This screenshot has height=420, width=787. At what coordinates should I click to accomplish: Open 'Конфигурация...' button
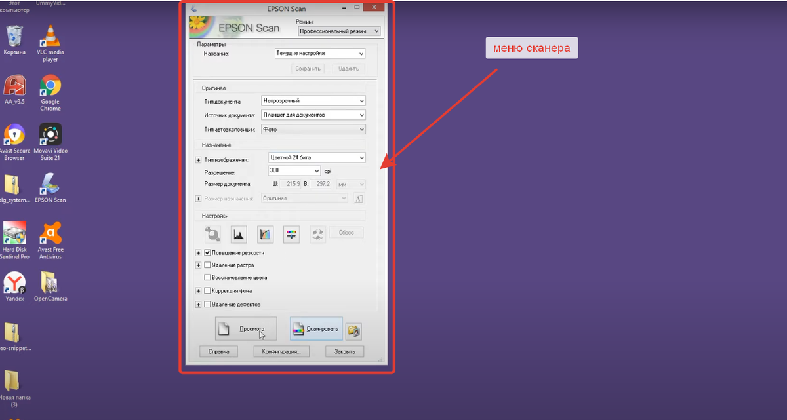pos(281,352)
